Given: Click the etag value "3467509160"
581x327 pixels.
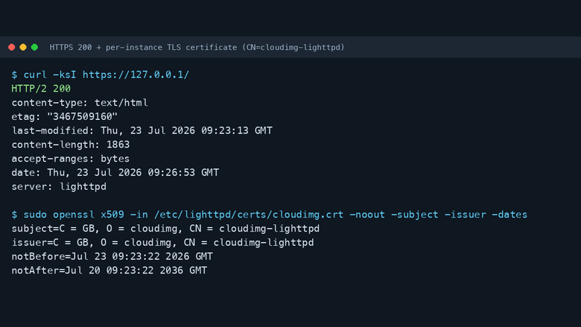Looking at the screenshot, I should (82, 117).
